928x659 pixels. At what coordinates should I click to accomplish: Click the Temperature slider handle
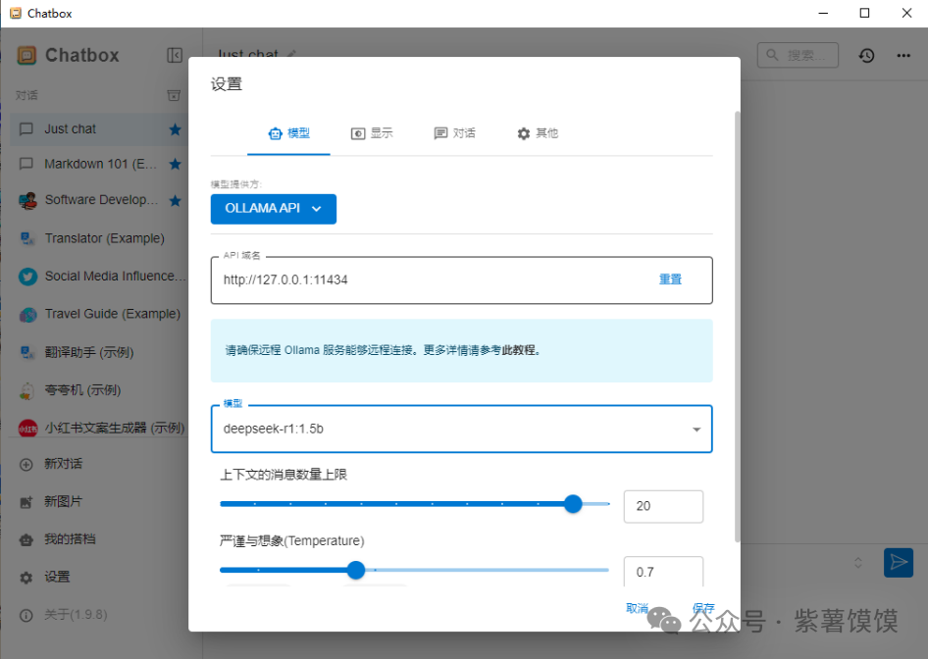[x=356, y=571]
